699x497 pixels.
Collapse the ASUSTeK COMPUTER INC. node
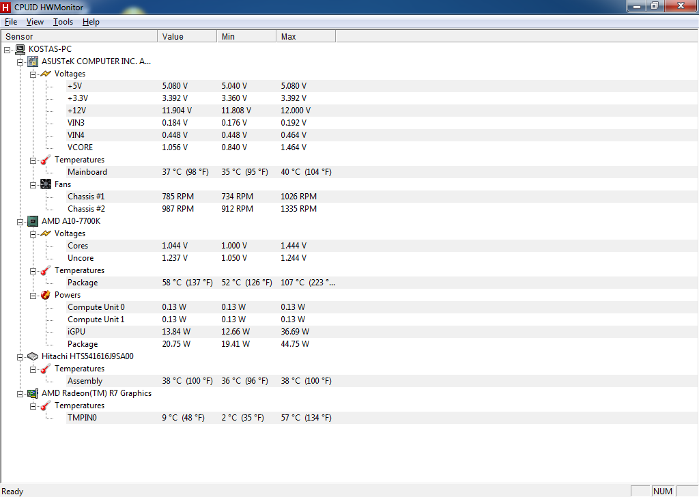pyautogui.click(x=20, y=62)
